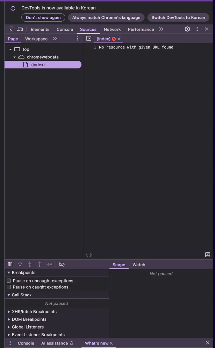Click Switch DevTools to Korean

(x=178, y=17)
